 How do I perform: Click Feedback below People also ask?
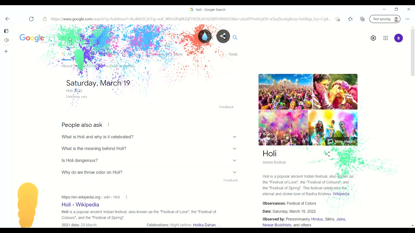coord(231,180)
